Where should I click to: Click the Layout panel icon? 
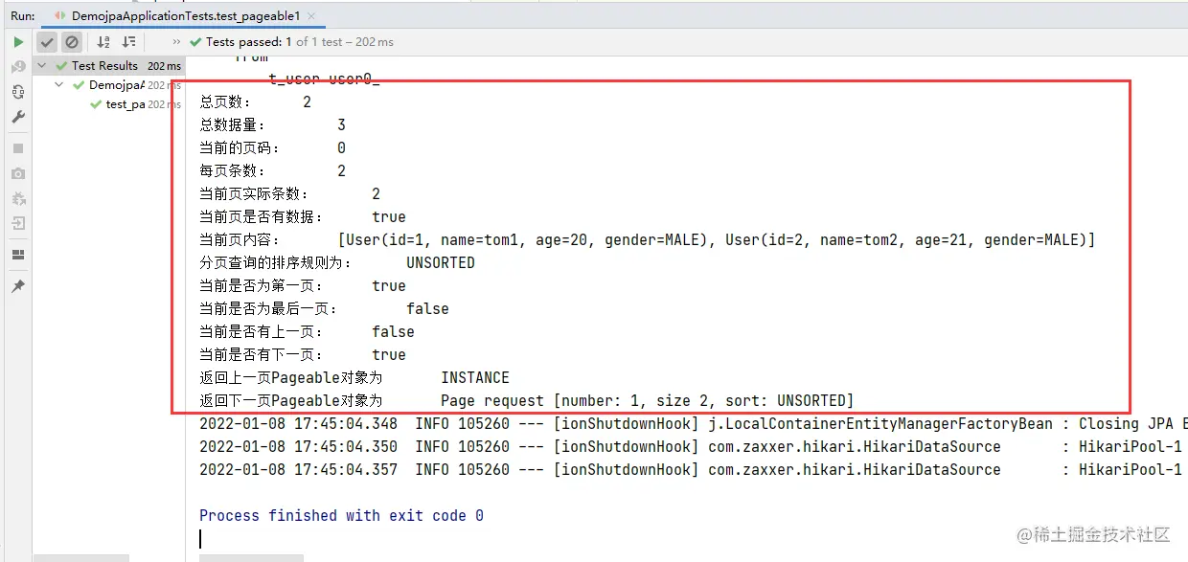[18, 255]
